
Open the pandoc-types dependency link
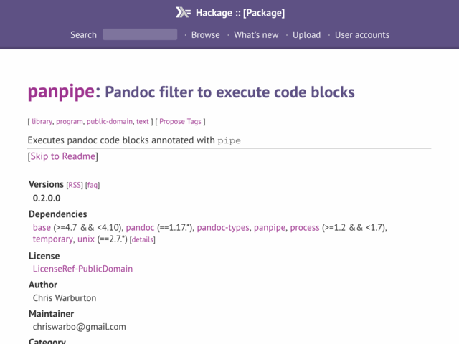[223, 228]
